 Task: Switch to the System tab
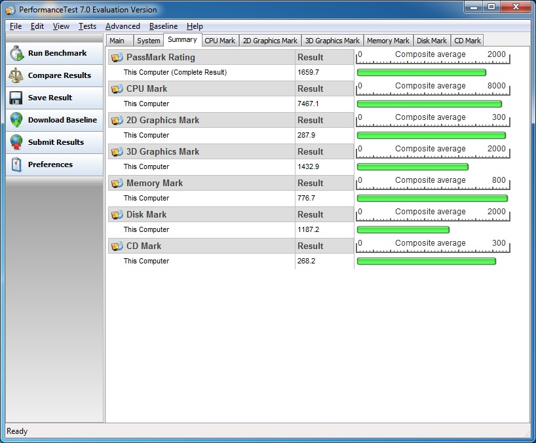pos(148,41)
